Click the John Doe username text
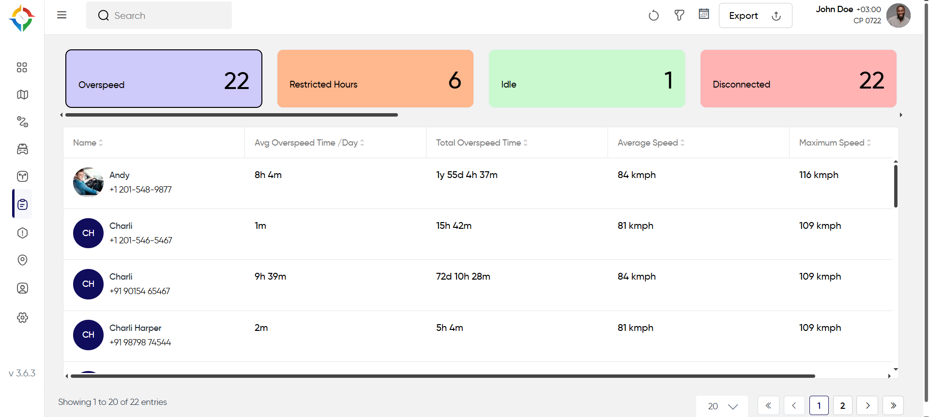The height and width of the screenshot is (417, 929). (834, 9)
